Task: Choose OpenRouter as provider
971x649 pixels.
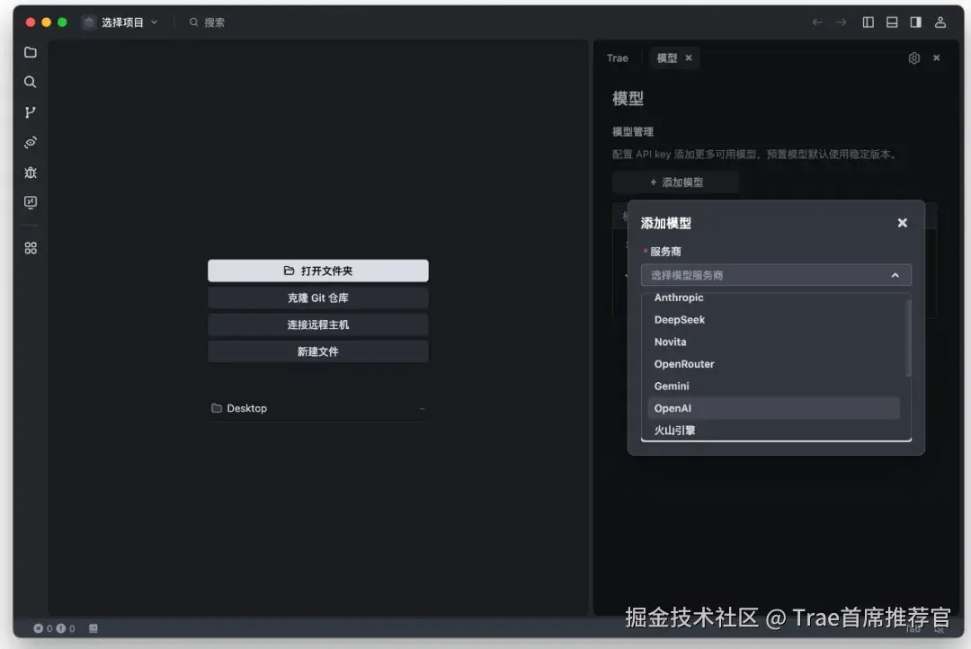Action: [x=773, y=364]
